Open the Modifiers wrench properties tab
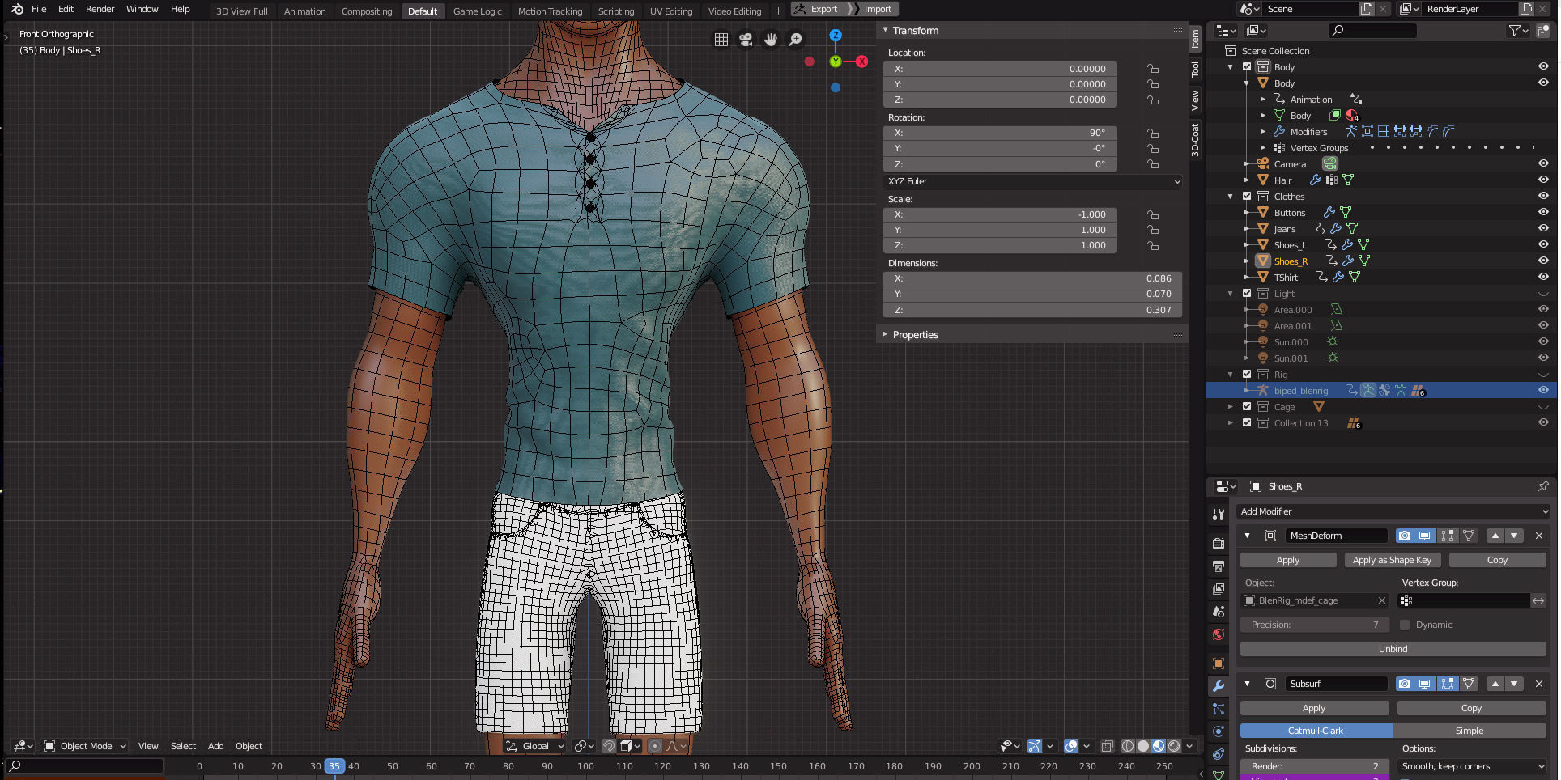This screenshot has height=780, width=1561. pyautogui.click(x=1219, y=686)
